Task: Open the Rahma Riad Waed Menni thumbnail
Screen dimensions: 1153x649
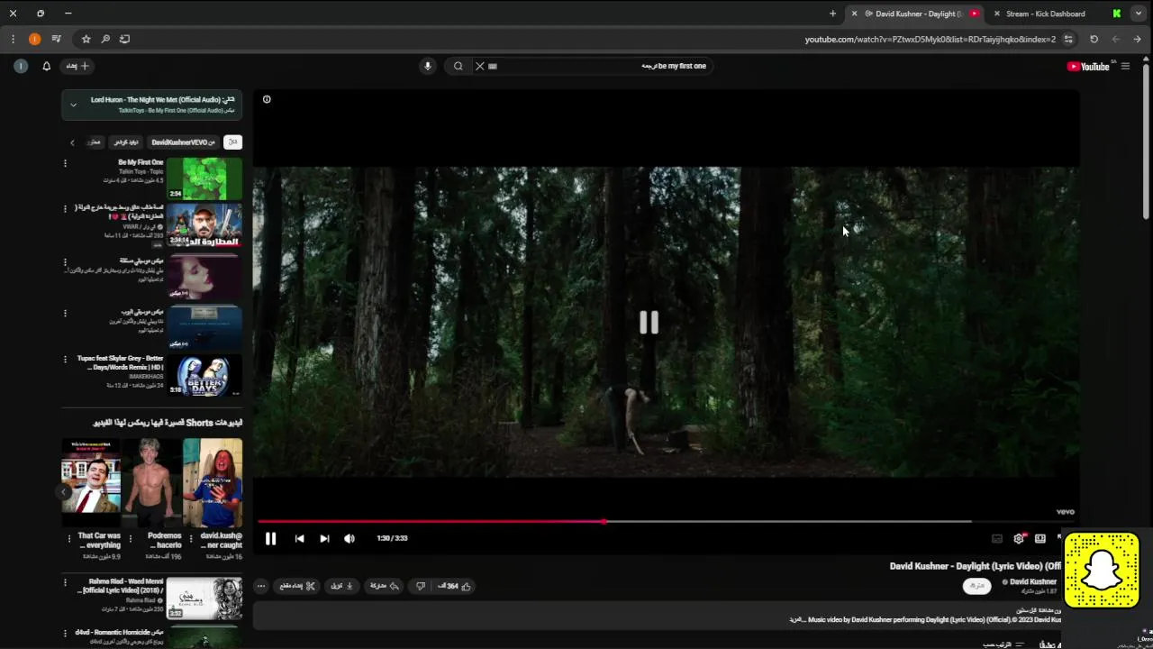Action: [204, 599]
